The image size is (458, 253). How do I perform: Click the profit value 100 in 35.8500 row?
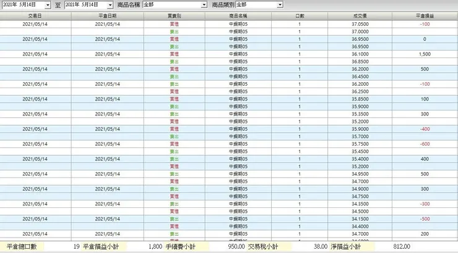coord(425,99)
